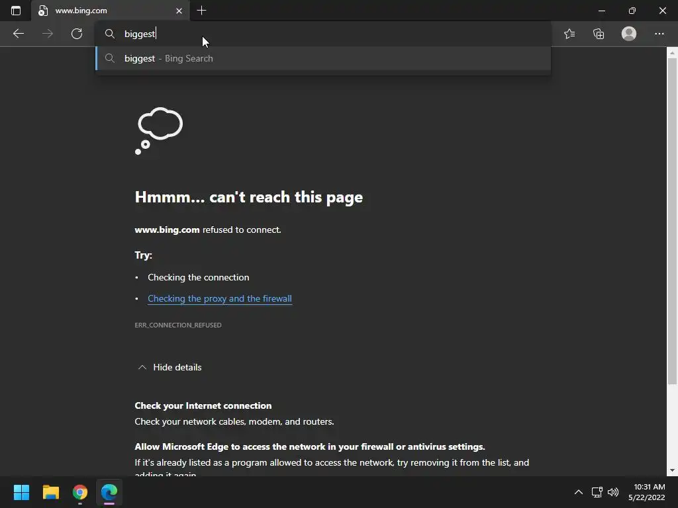Open network status tray icon
Image resolution: width=678 pixels, height=508 pixels.
(597, 492)
